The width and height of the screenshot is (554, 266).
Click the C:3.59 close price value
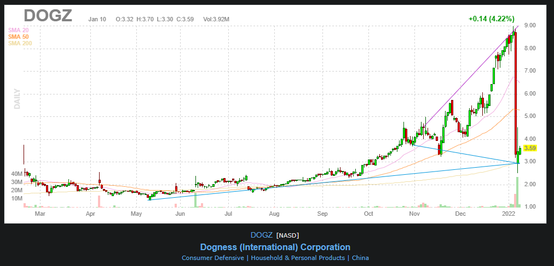[185, 19]
